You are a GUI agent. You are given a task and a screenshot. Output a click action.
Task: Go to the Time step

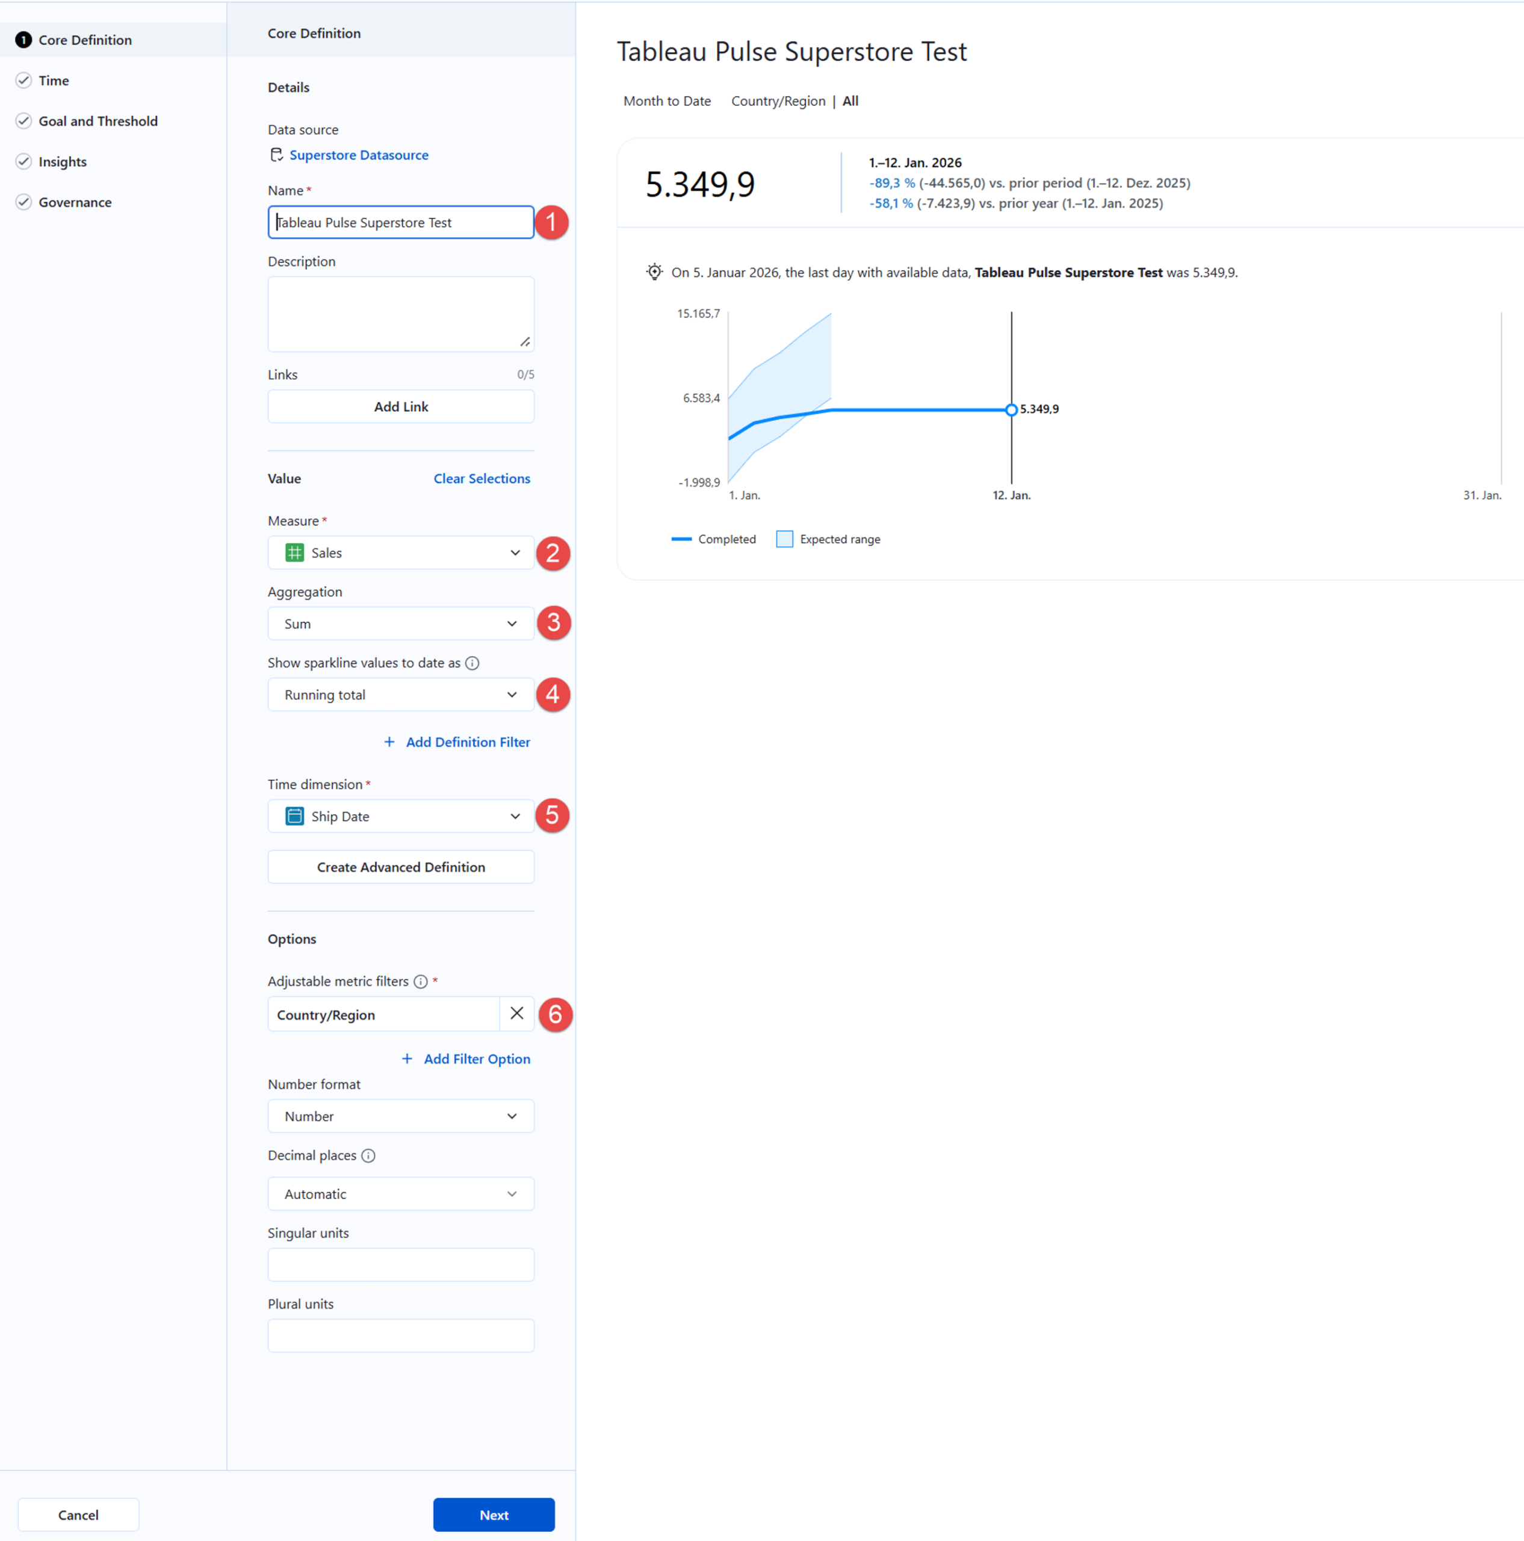tap(54, 81)
